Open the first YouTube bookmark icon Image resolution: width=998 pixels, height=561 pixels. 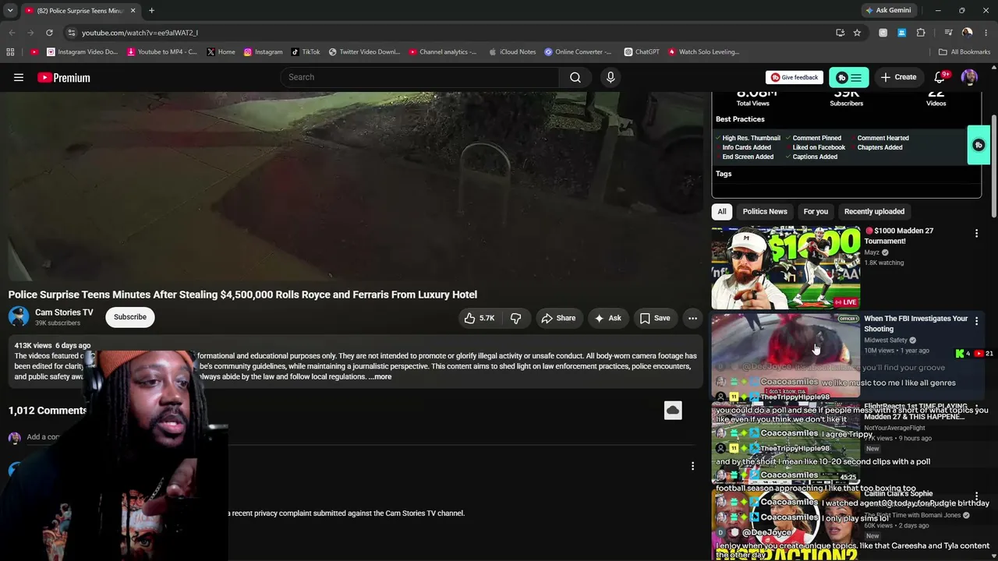tap(34, 52)
